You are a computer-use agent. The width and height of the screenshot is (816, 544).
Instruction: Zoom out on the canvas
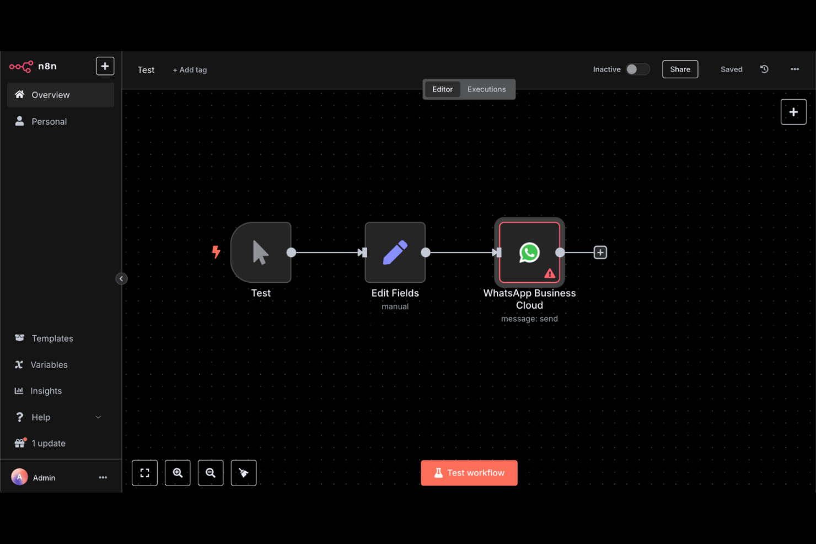pos(211,473)
